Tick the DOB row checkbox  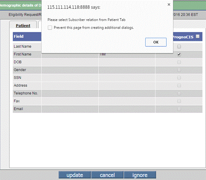pos(179,62)
